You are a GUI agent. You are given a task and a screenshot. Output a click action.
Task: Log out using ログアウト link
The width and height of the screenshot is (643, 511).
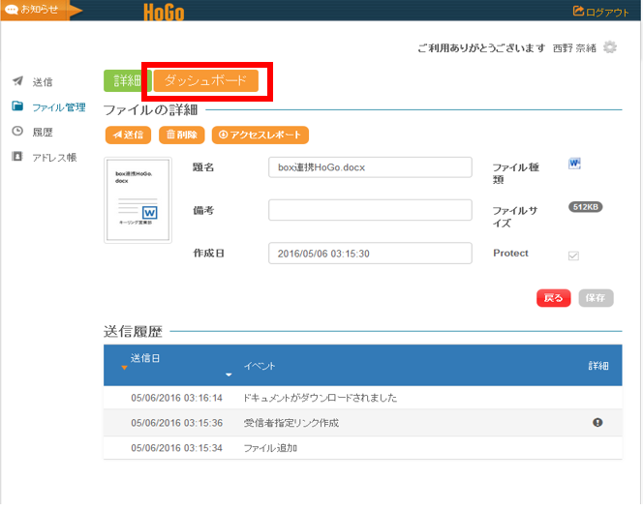pos(601,11)
